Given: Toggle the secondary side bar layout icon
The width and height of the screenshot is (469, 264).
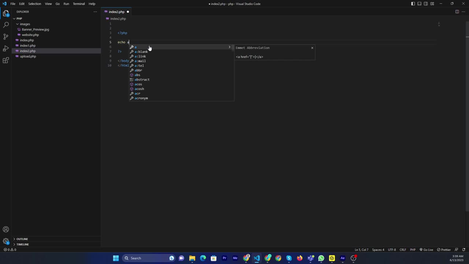Looking at the screenshot, I should [x=426, y=4].
